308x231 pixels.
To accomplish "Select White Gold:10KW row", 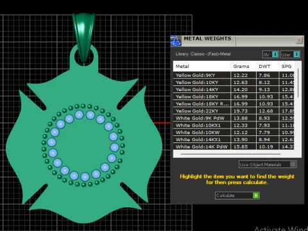I will 234,132.
